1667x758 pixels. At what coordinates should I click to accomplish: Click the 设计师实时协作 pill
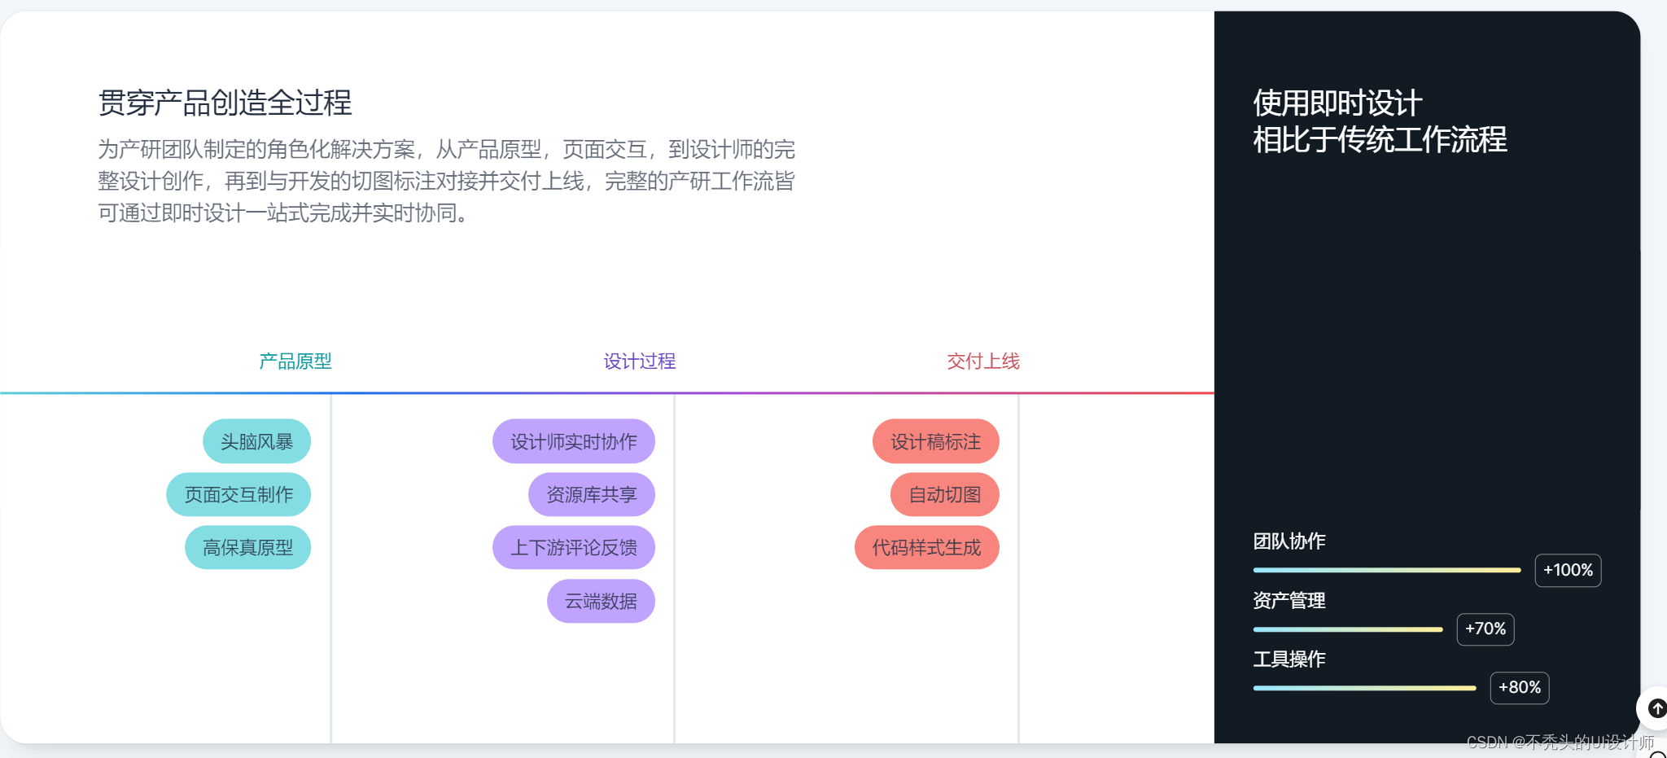tap(574, 441)
